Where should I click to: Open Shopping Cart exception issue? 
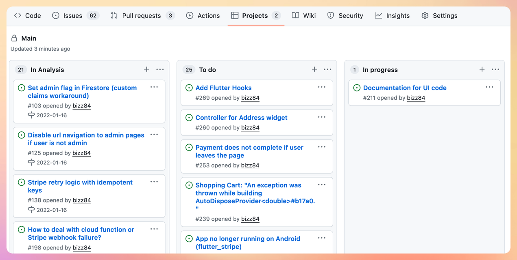pyautogui.click(x=255, y=197)
